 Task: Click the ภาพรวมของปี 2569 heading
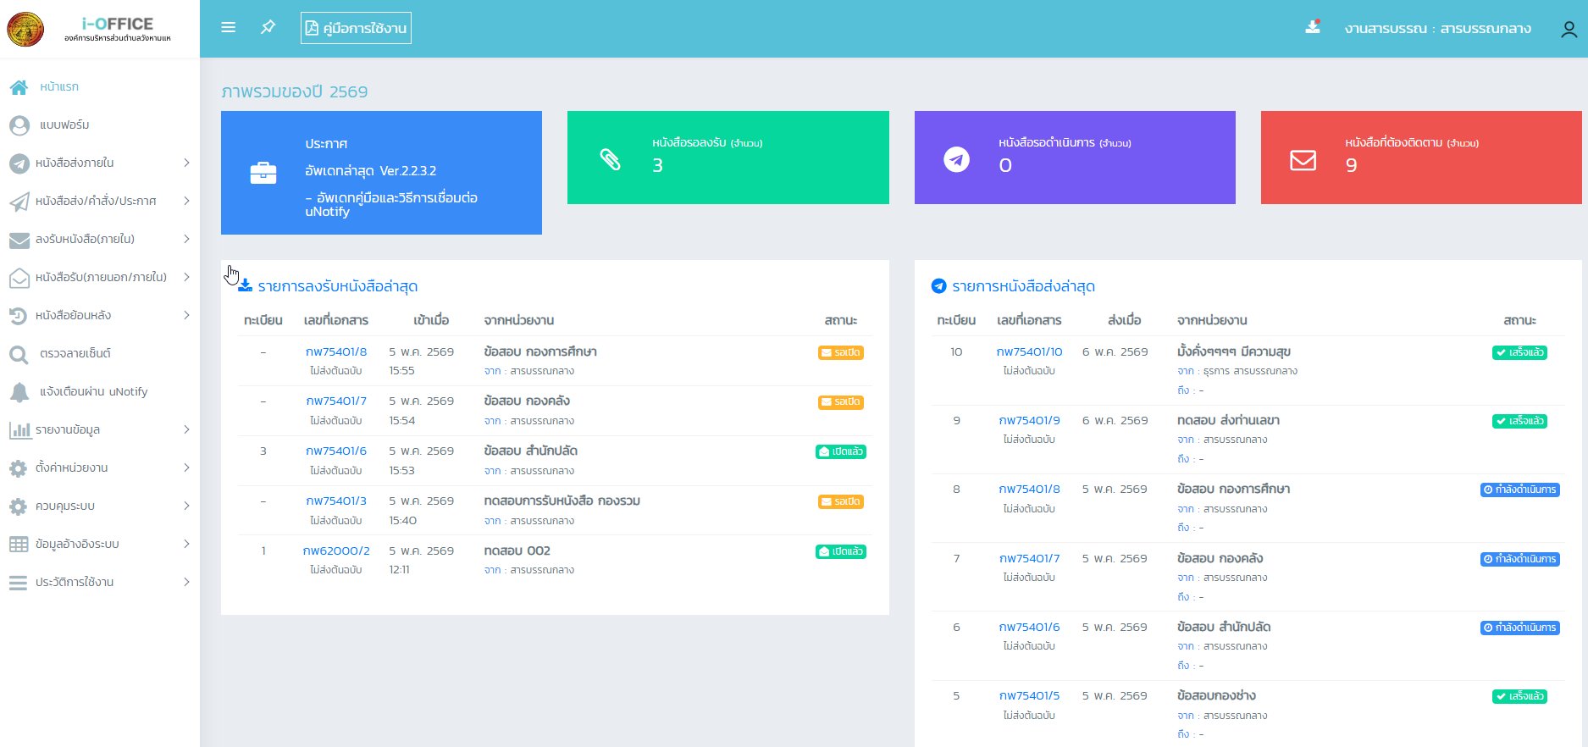295,91
